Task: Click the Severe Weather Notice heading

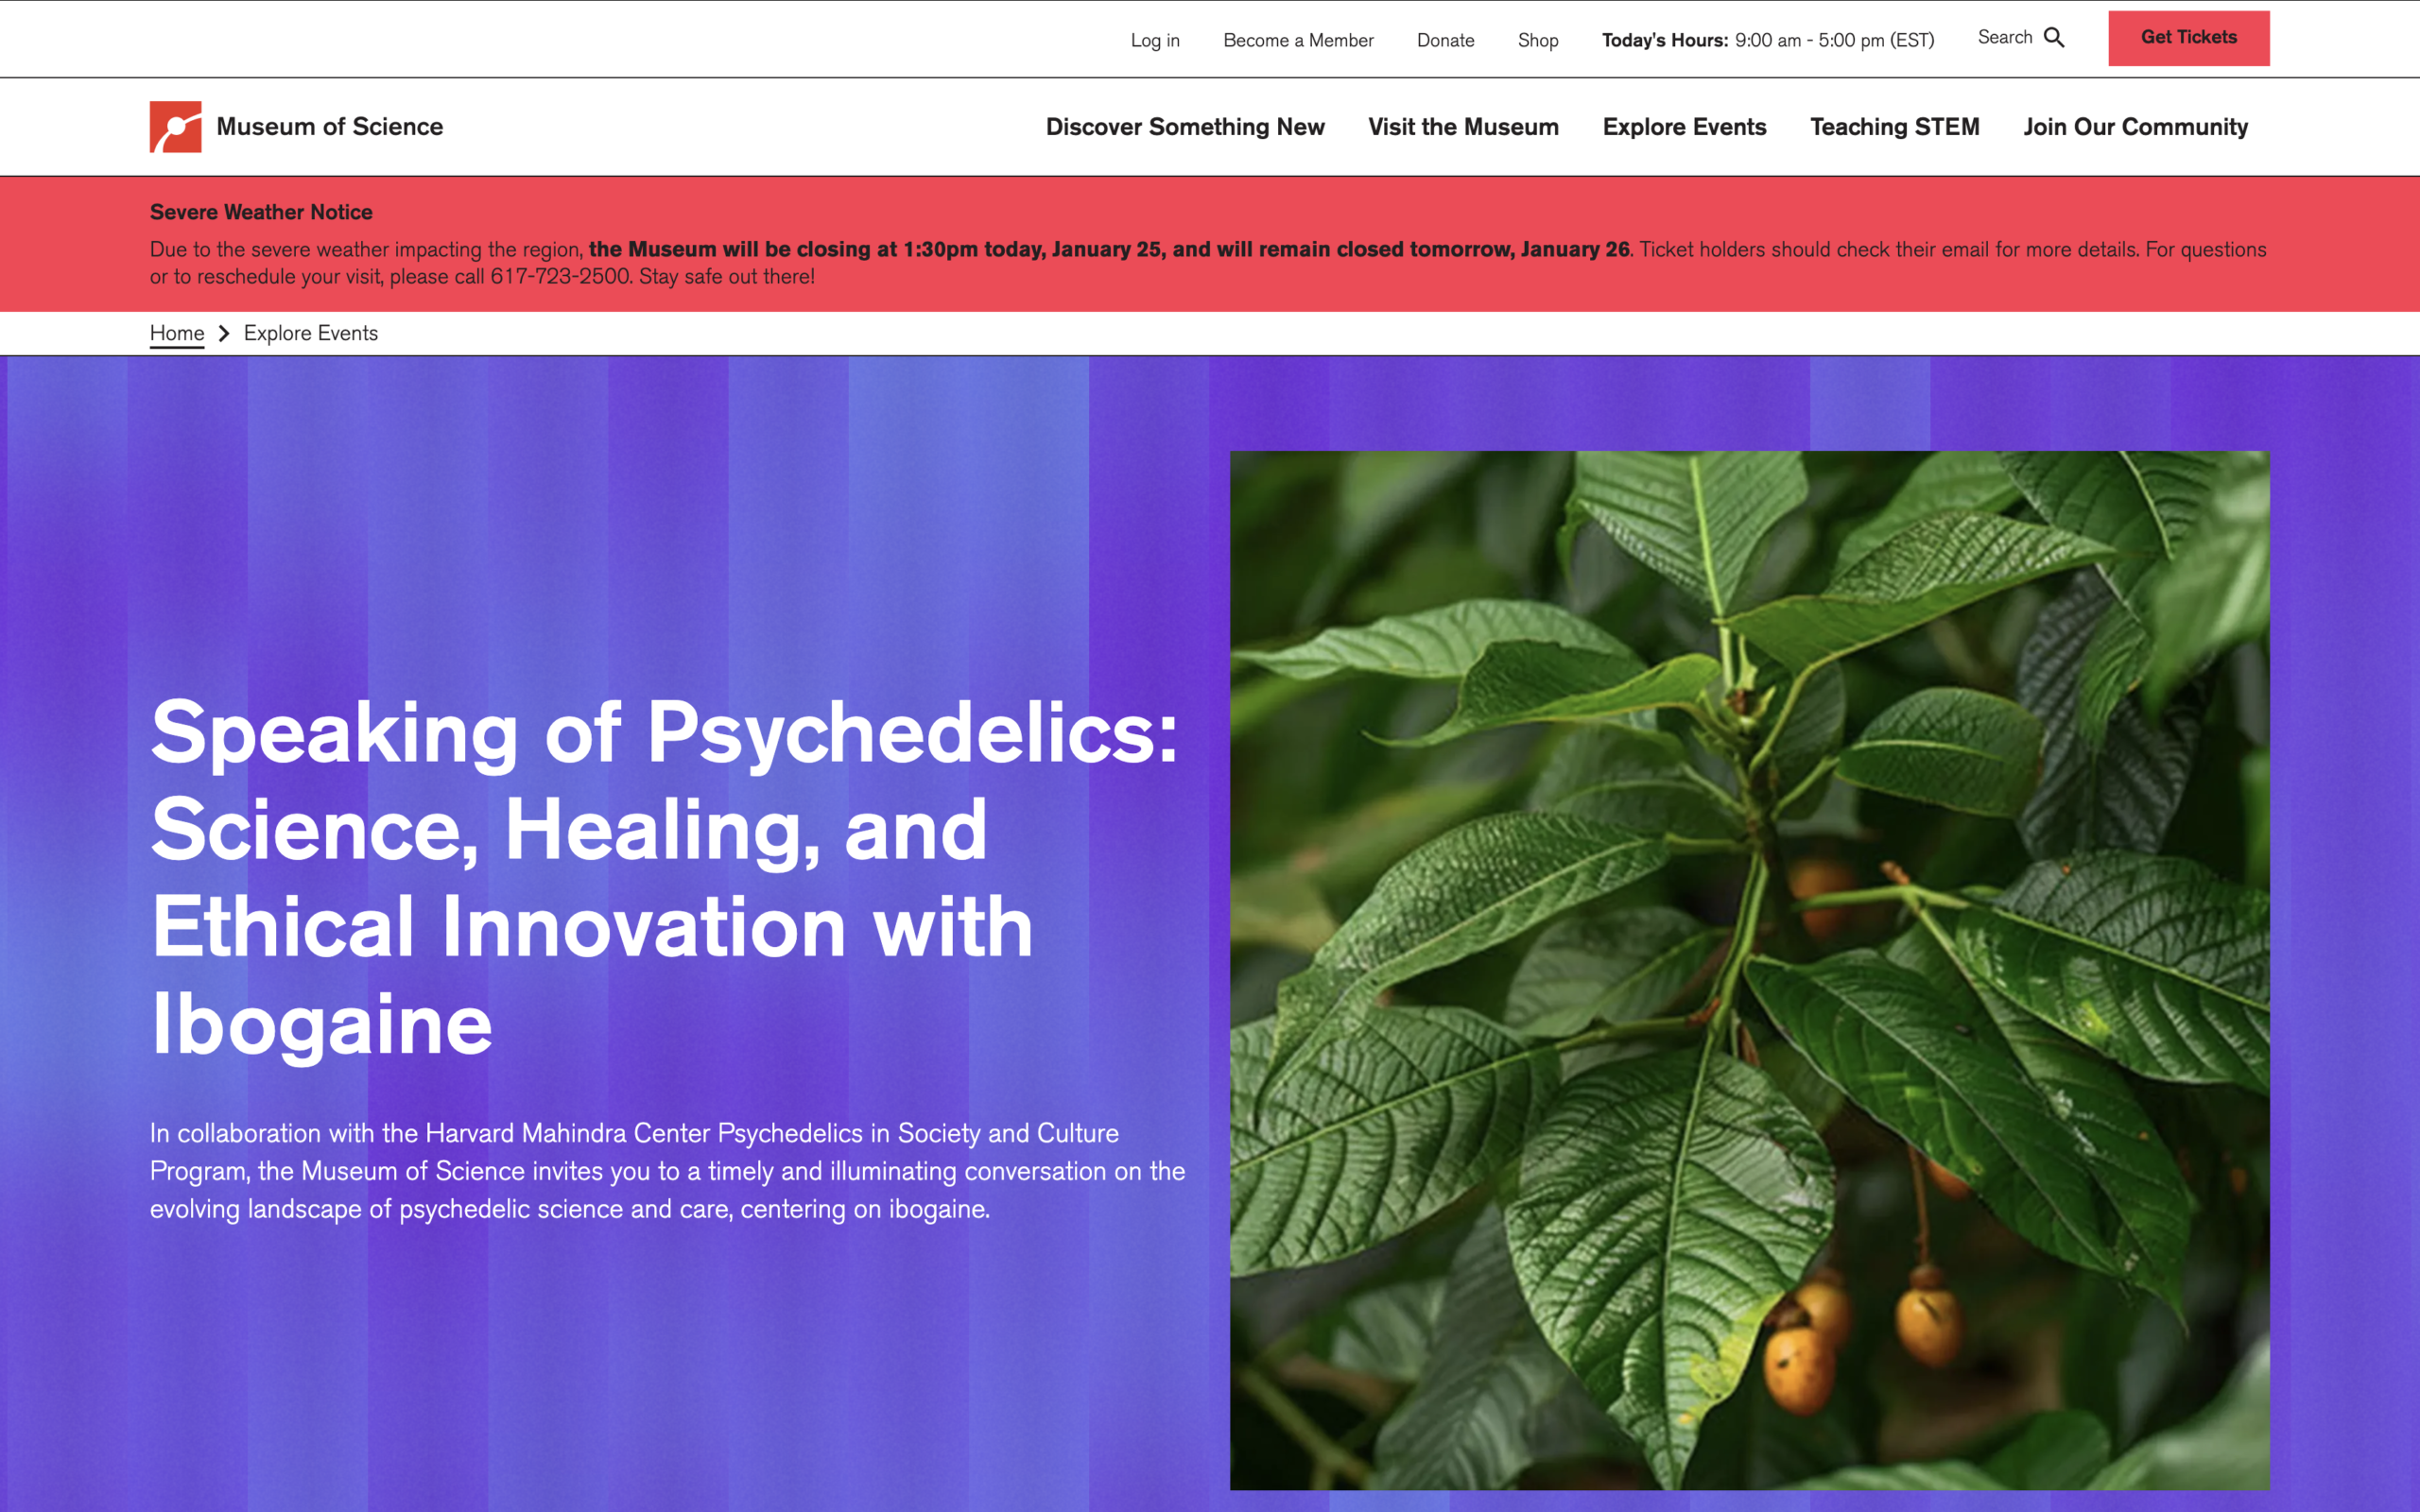Action: point(260,211)
